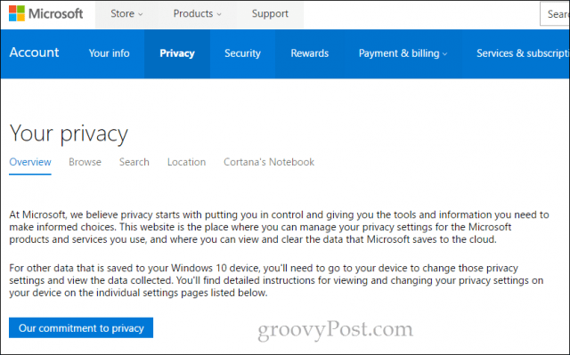The width and height of the screenshot is (570, 355).
Task: Open the Rewards tab
Action: point(309,53)
